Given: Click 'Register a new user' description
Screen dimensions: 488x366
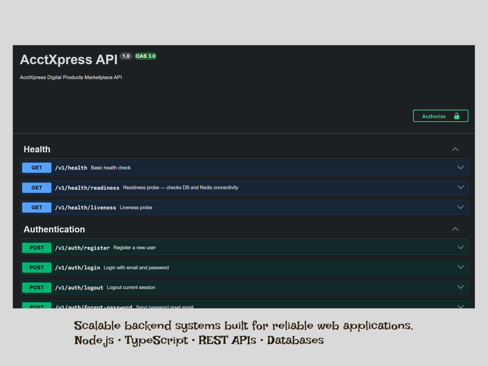Looking at the screenshot, I should click(x=135, y=248).
